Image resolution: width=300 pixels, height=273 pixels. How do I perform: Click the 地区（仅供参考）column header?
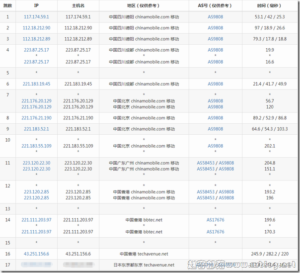[x=144, y=6]
